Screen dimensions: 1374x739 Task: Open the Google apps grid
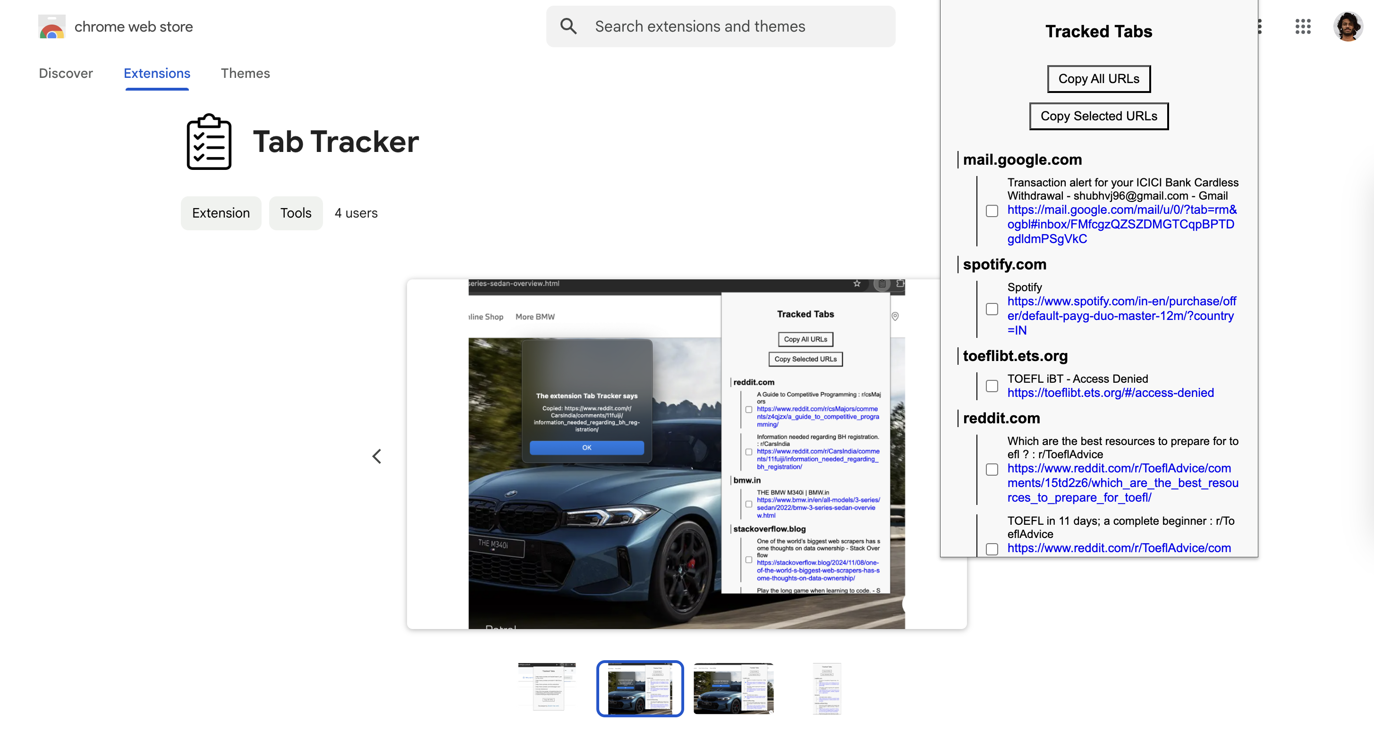[1303, 26]
